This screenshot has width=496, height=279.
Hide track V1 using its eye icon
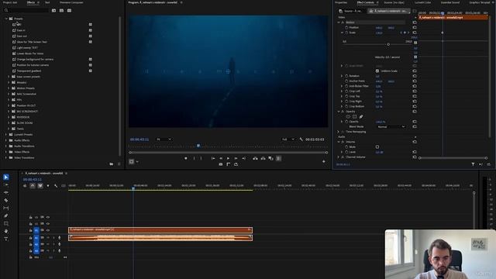tap(48, 230)
